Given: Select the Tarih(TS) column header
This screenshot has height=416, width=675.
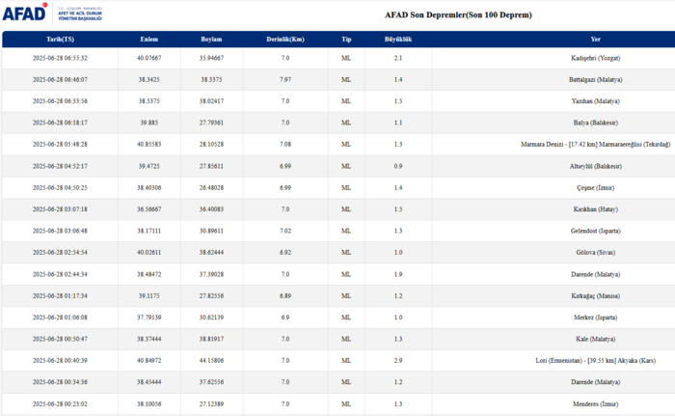Looking at the screenshot, I should click(60, 40).
